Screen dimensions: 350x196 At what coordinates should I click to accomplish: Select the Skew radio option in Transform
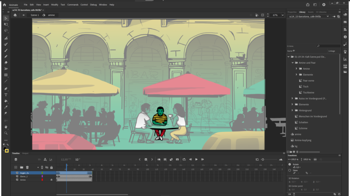290,170
